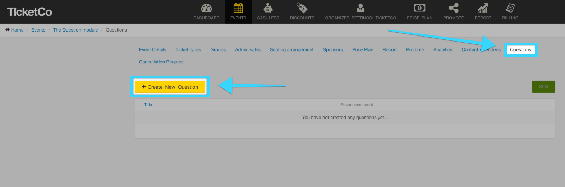Open the Report chart icon
This screenshot has width=565, height=187.
pyautogui.click(x=483, y=8)
